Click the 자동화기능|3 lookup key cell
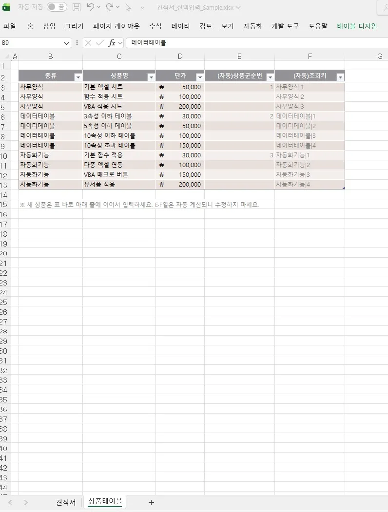Viewport: 388px width, 512px height. (310, 175)
